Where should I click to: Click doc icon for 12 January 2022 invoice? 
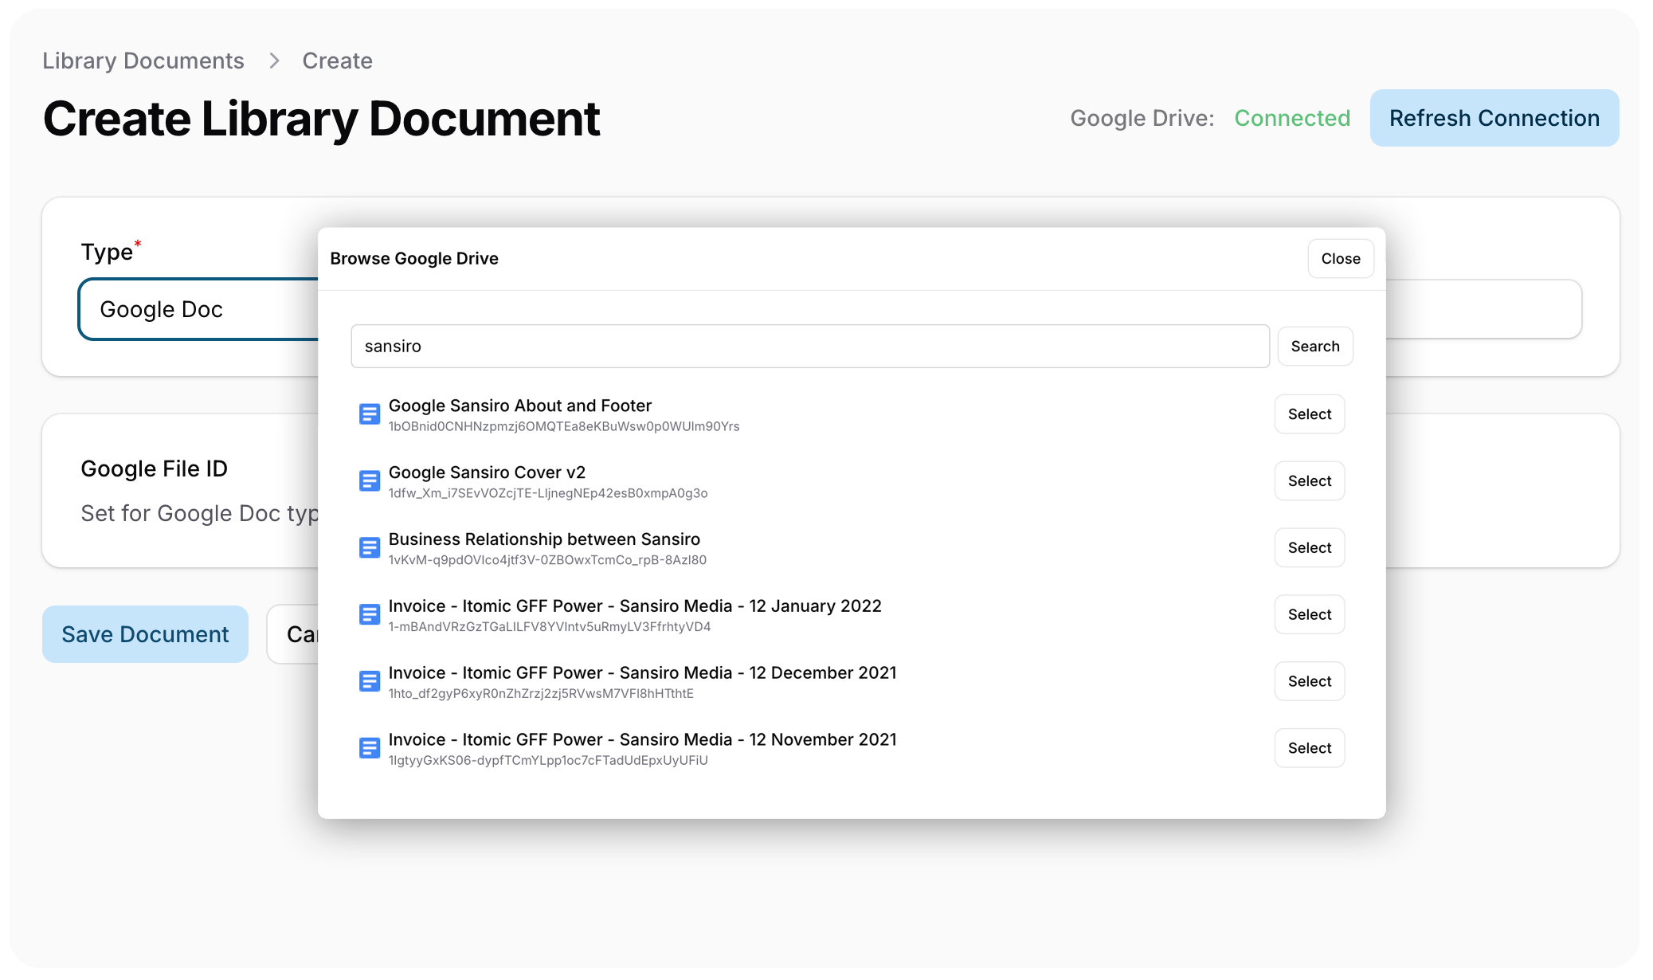click(x=369, y=615)
